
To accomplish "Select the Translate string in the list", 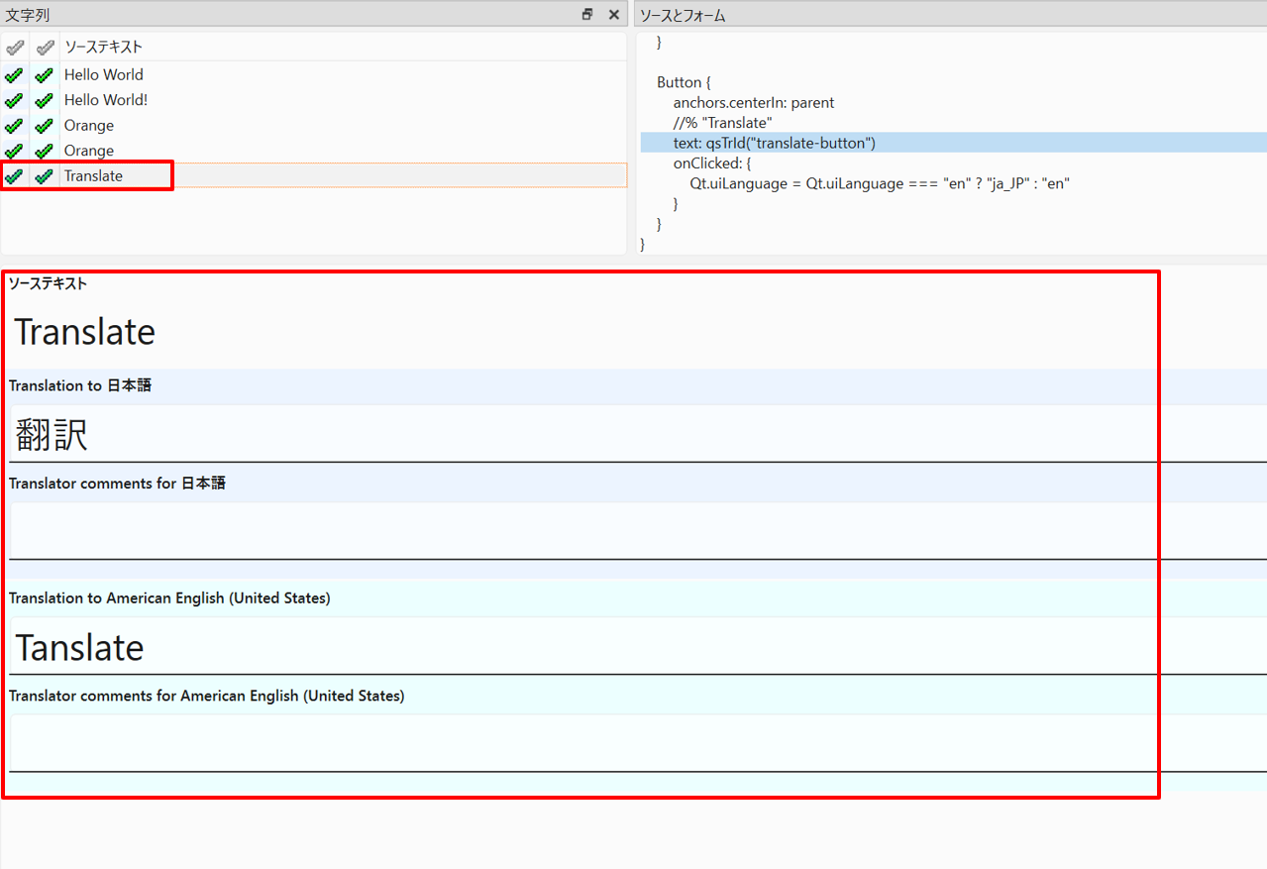I will click(x=93, y=176).
